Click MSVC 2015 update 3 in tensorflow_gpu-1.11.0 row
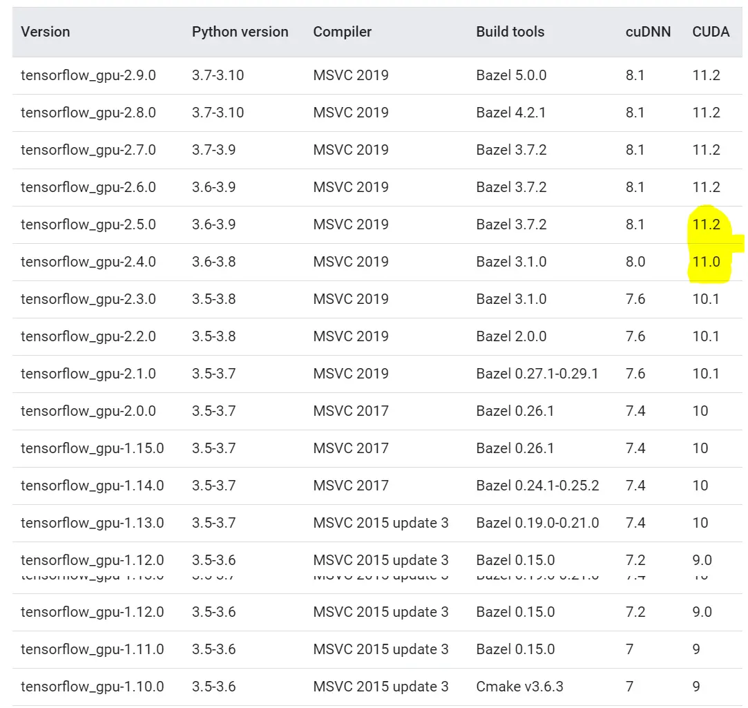This screenshot has width=748, height=708. point(381,649)
